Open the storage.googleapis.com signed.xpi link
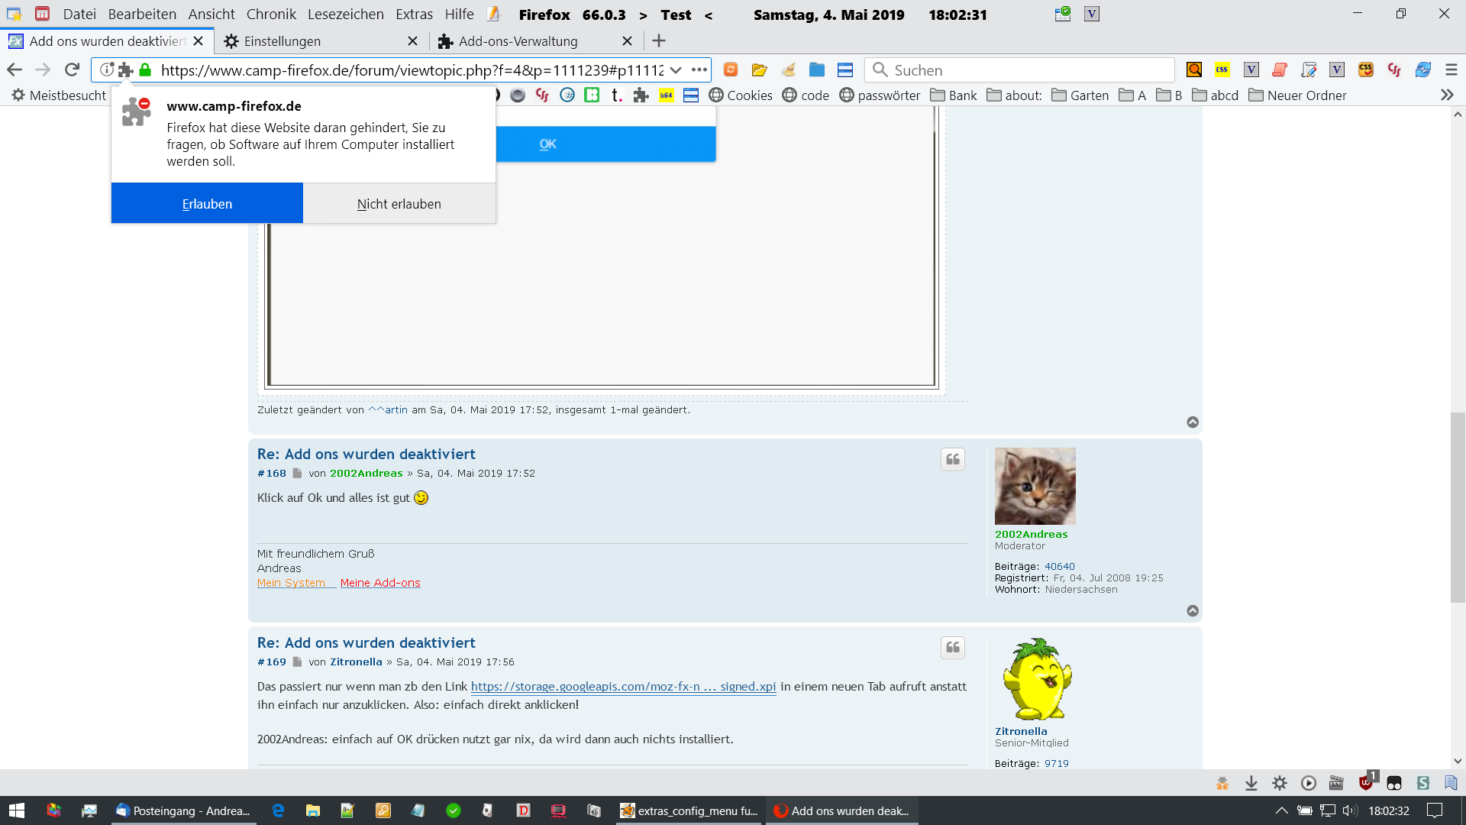The height and width of the screenshot is (825, 1466). pyautogui.click(x=623, y=687)
